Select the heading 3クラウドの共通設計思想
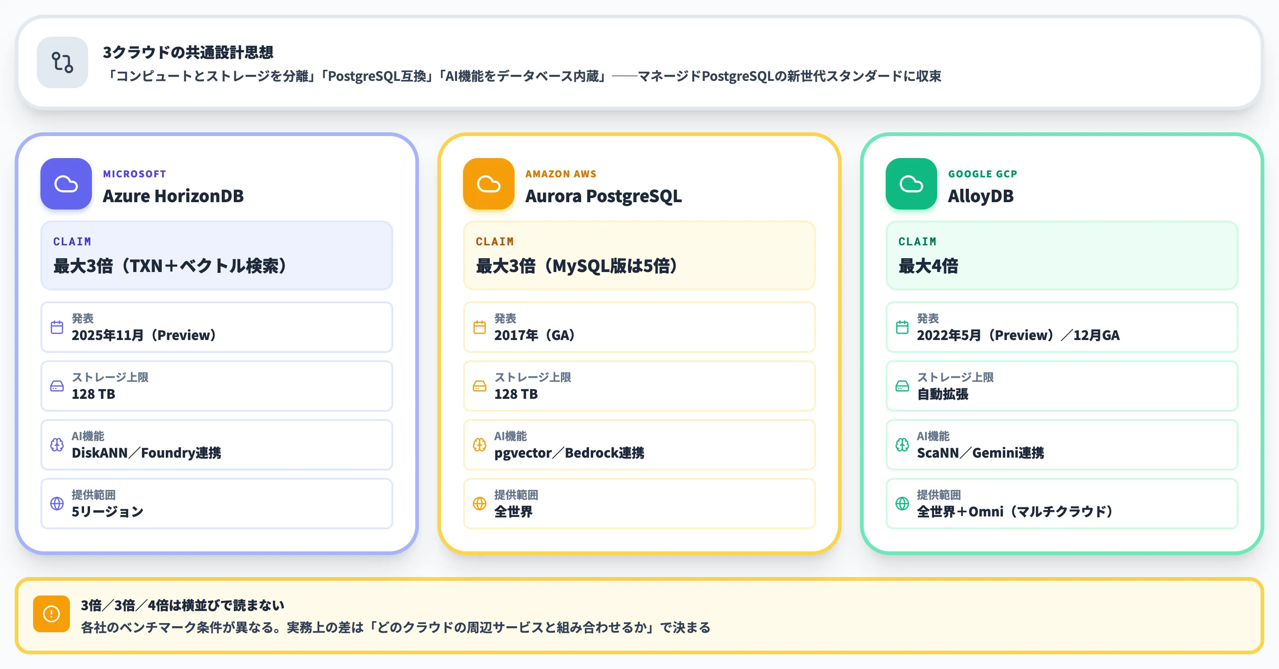Image resolution: width=1279 pixels, height=669 pixels. pyautogui.click(x=188, y=52)
